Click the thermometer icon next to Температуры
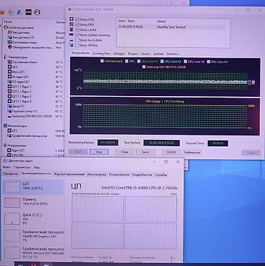Image resolution: width=265 pixels, height=266 pixels. [x=5, y=57]
